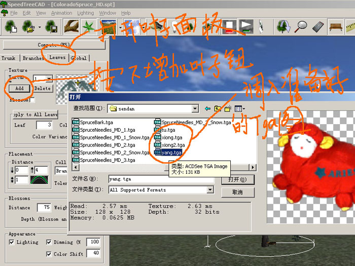This screenshot has height=266, width=355.
Task: Click the green leaf star icon
Action: [88, 26]
